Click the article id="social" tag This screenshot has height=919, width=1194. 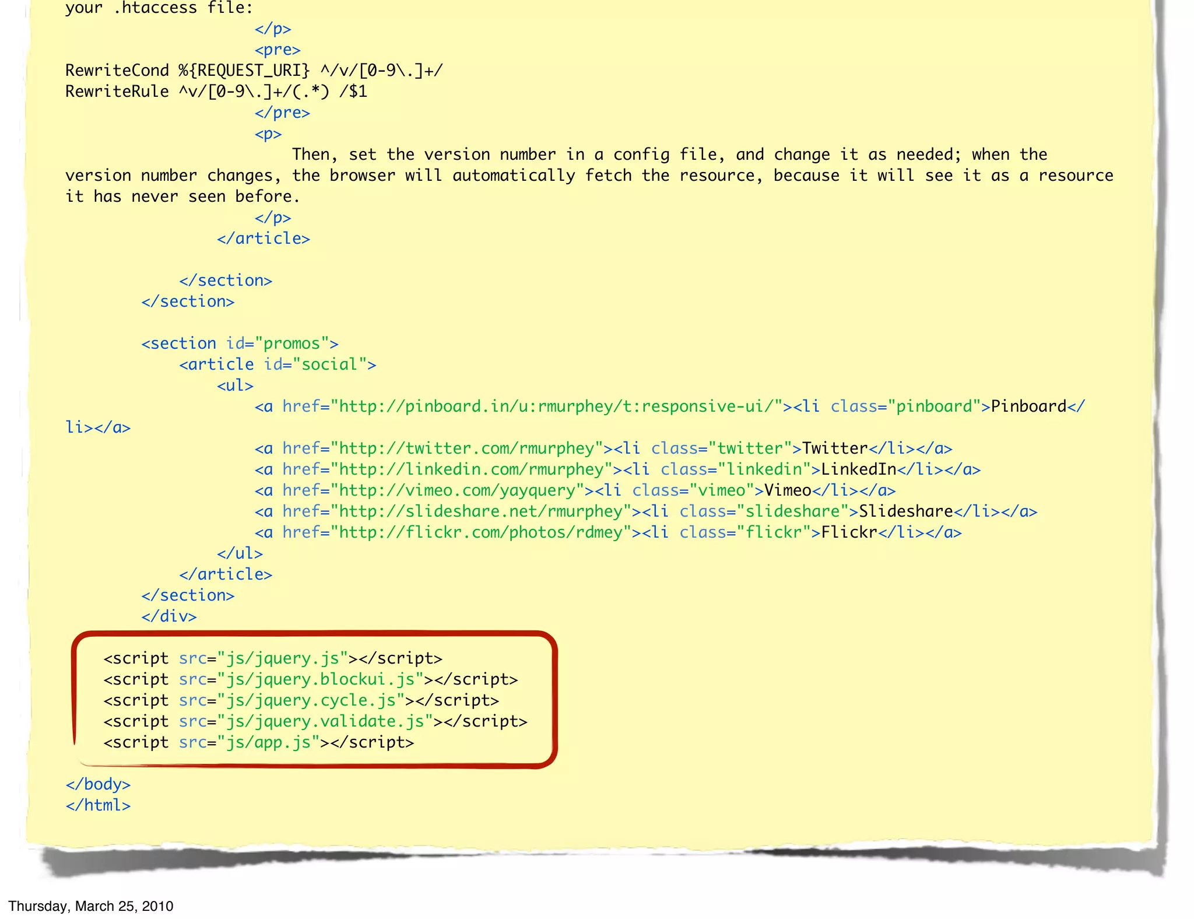coord(278,364)
